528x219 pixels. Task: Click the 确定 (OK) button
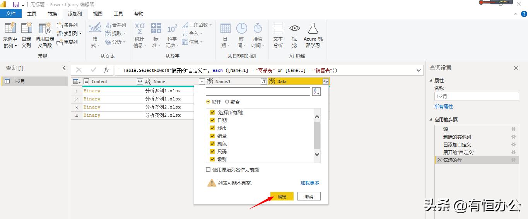pos(282,196)
